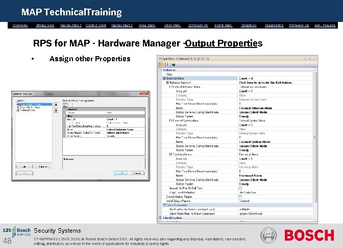The image size is (343, 248).
Task: Click Property Pages icon in Properties toolbar
Action: (174, 64)
